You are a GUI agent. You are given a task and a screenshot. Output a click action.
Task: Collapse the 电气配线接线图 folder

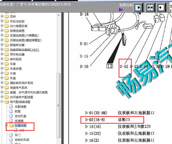point(2,102)
